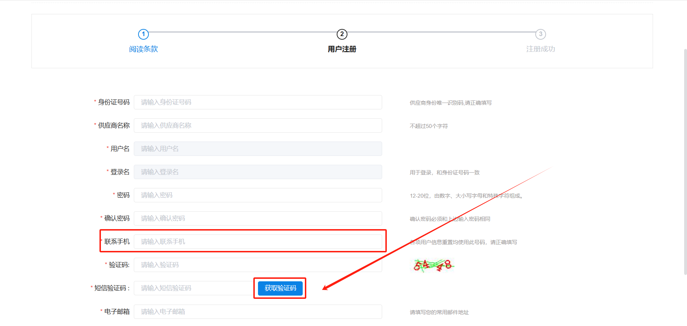
Task: Click the 供应商名称 field label
Action: click(114, 125)
